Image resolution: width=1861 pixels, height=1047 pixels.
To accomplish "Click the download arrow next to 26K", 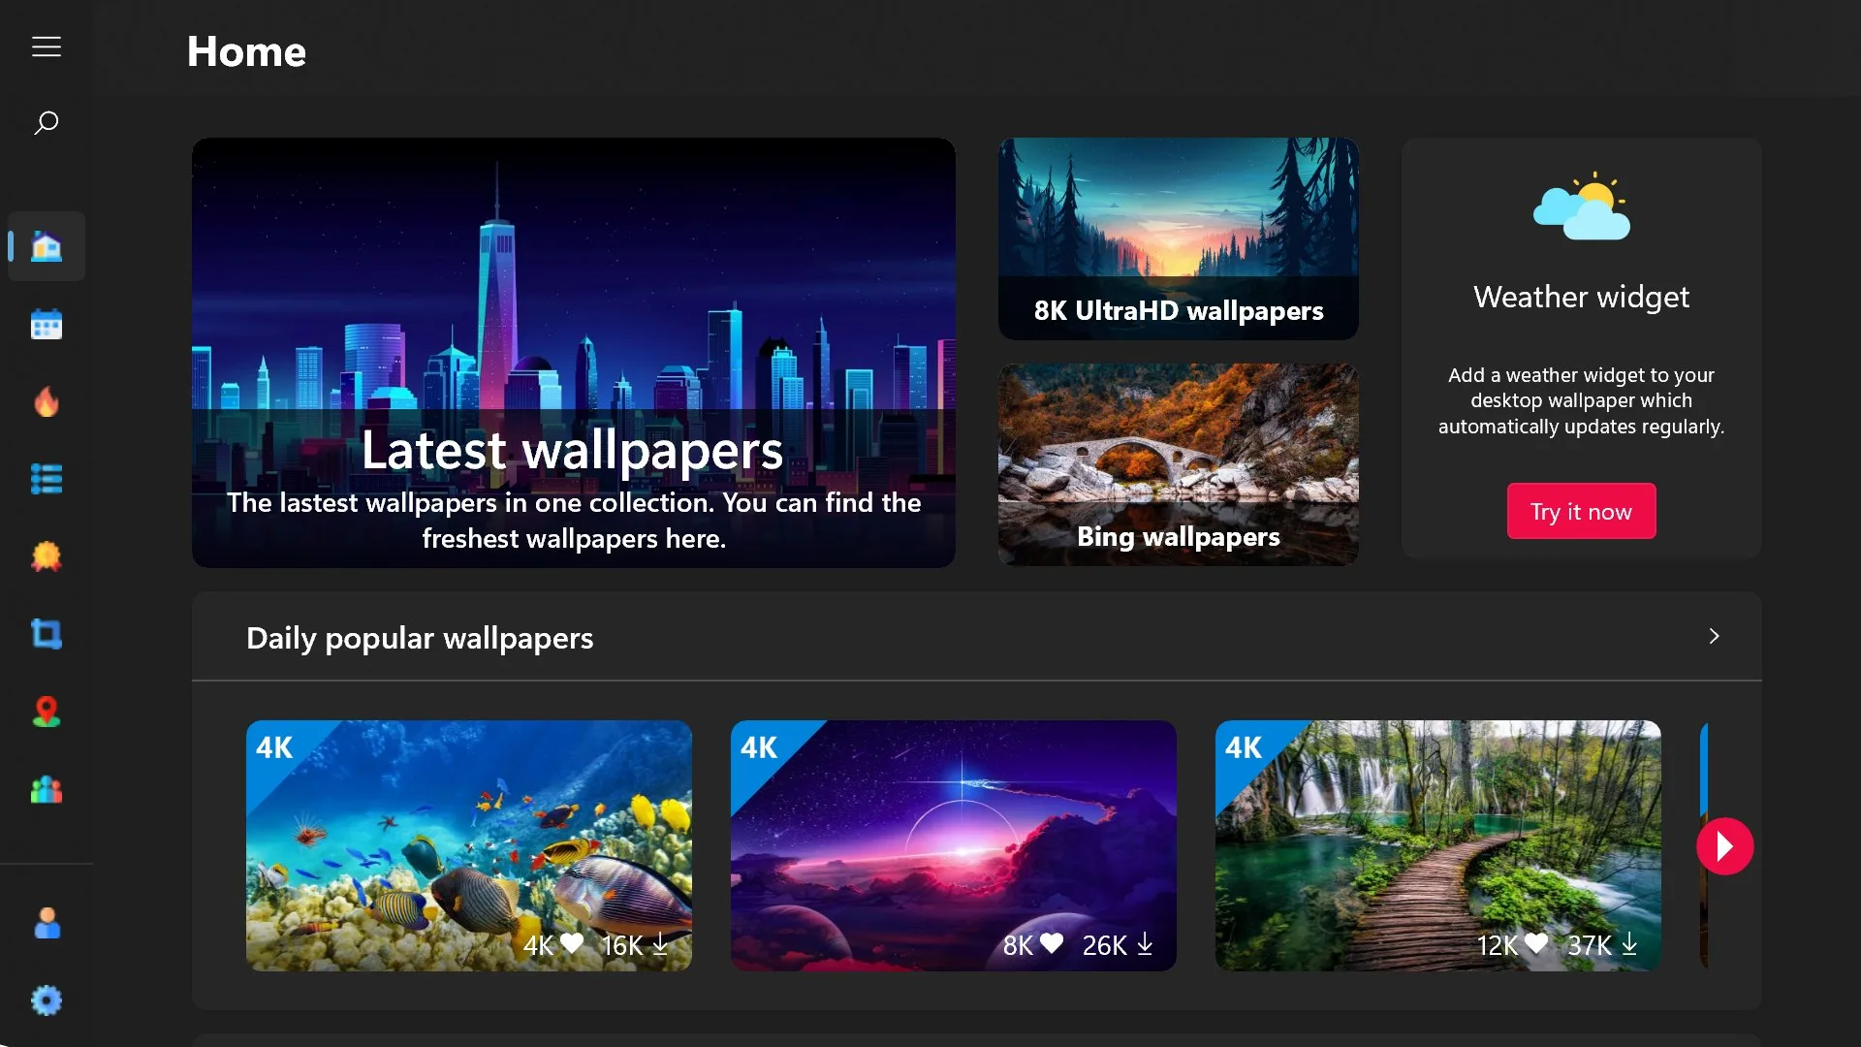I will [x=1145, y=943].
